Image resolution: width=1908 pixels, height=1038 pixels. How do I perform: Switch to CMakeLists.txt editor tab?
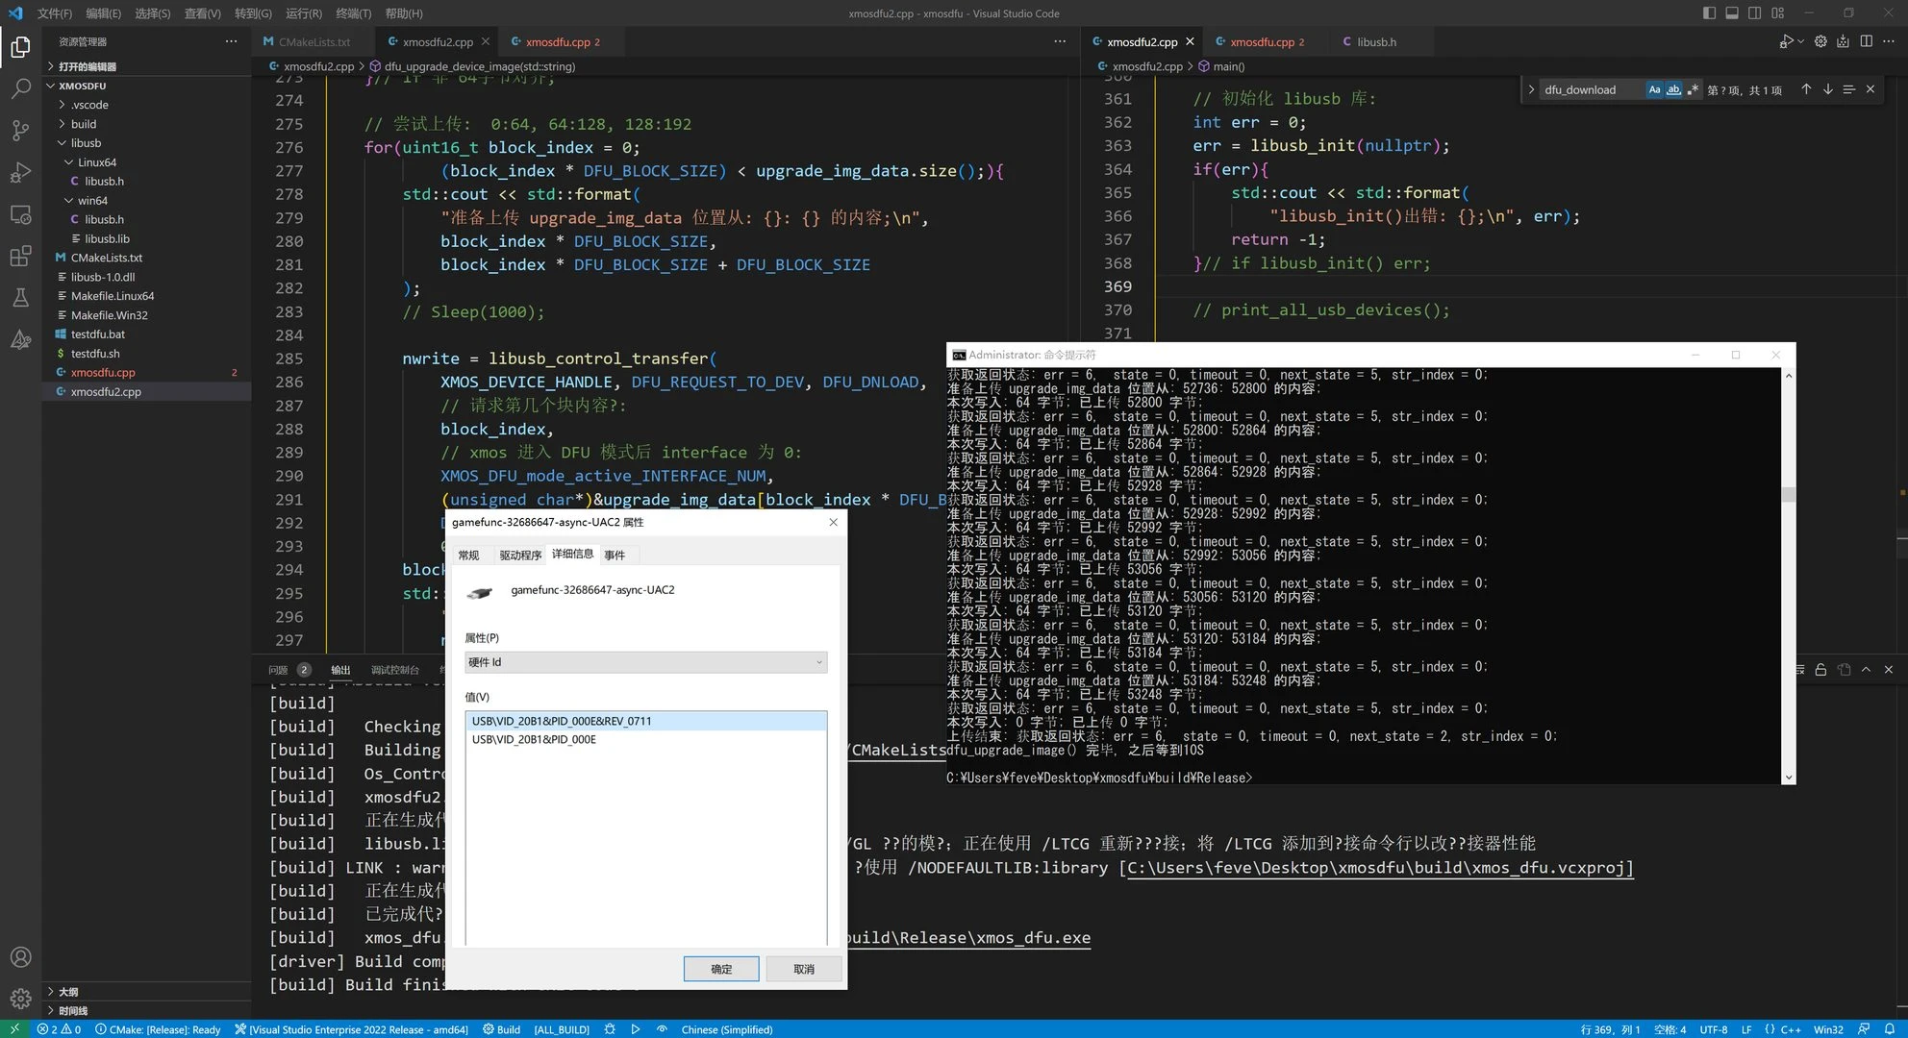click(314, 42)
